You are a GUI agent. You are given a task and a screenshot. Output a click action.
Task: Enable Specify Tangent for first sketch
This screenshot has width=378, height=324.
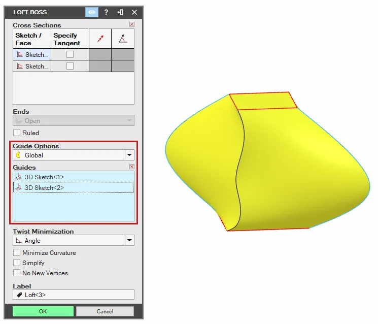point(70,54)
